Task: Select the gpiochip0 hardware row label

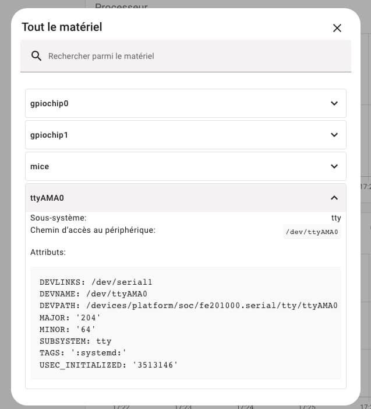Action: [x=49, y=103]
